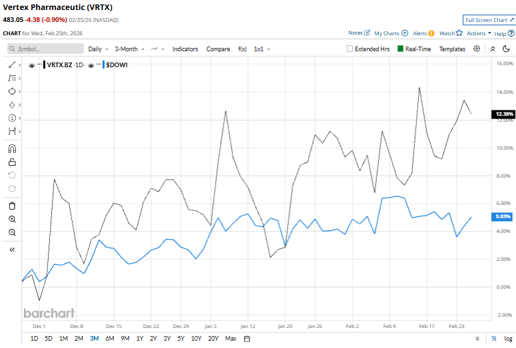Screen dimensions: 516x348
Task: Click the redo arrow icon
Action: coord(12,188)
